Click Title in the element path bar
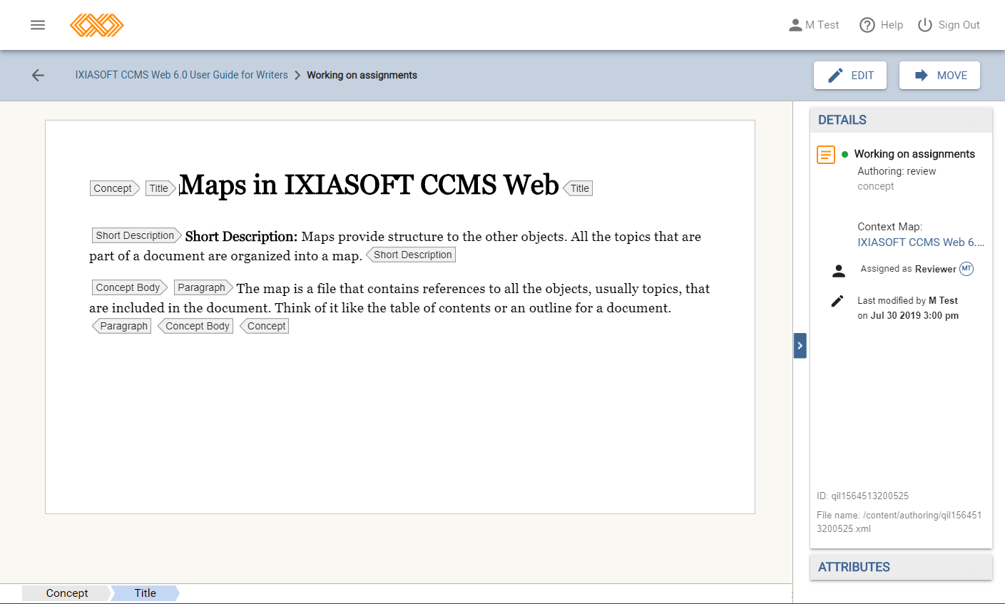 tap(145, 593)
